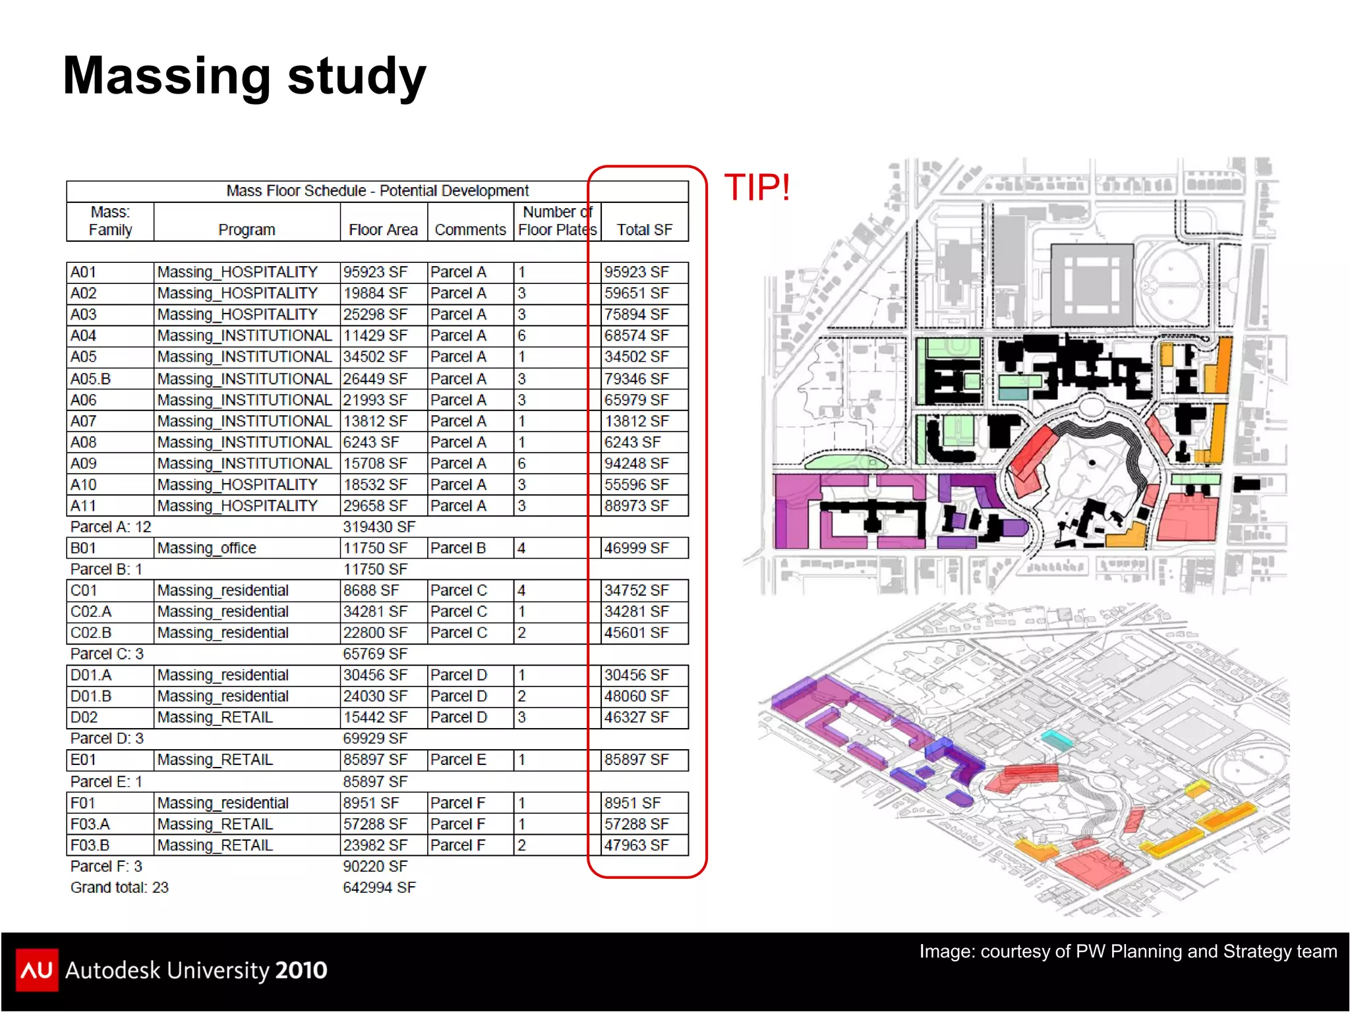Select the Mass Floor Schedule table title
This screenshot has width=1350, height=1012.
[x=377, y=191]
